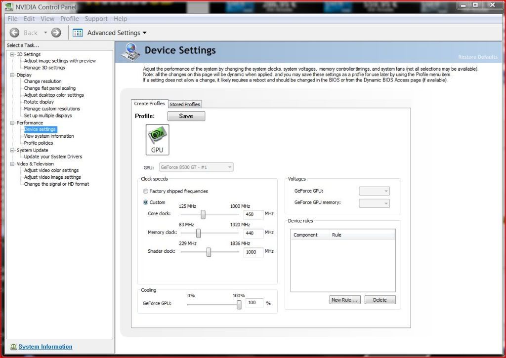The height and width of the screenshot is (358, 506).
Task: Collapse the Video & Television tree node
Action: (12, 164)
